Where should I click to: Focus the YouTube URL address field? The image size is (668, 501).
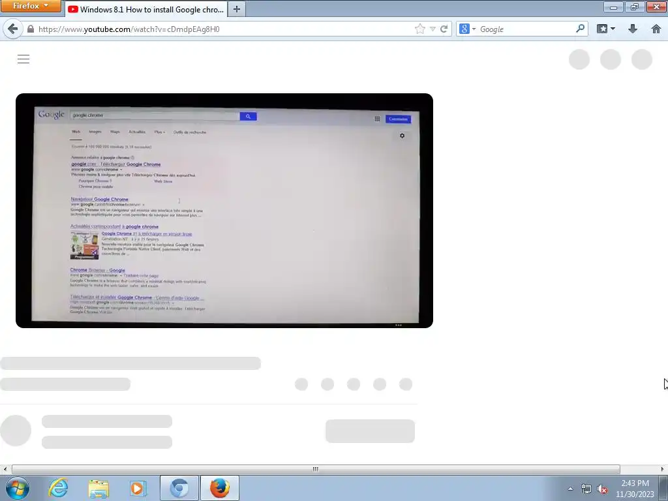[224, 29]
